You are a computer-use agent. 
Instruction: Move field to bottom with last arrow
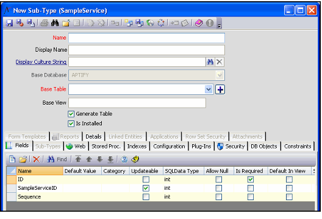tap(110, 159)
